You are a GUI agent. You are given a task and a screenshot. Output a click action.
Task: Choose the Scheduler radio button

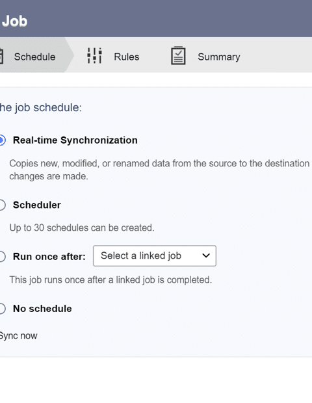[2, 205]
